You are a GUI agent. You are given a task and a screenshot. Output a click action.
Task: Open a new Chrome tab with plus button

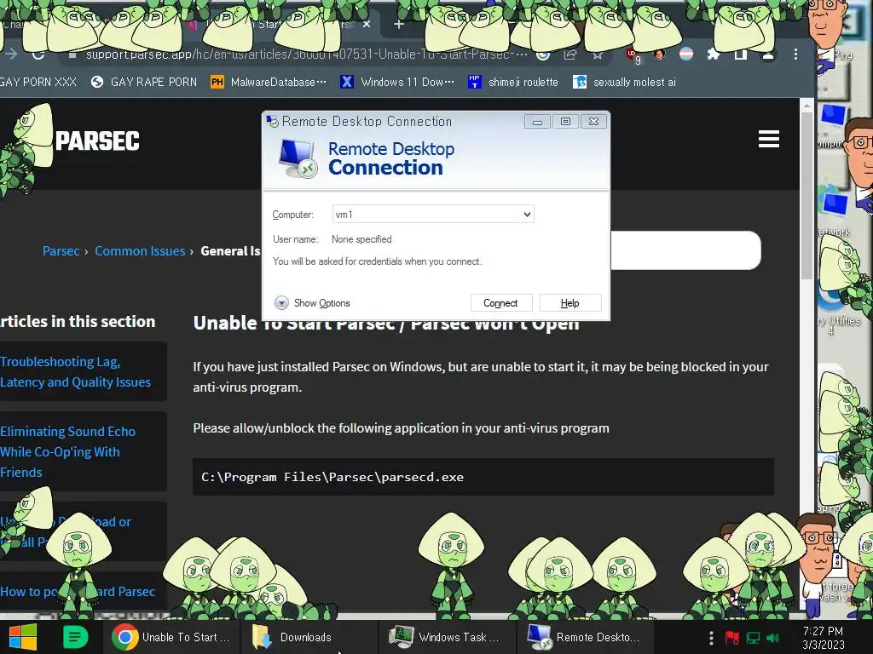399,25
